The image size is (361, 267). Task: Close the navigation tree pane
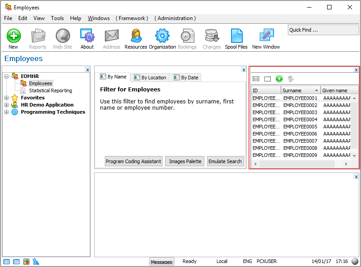coord(87,70)
